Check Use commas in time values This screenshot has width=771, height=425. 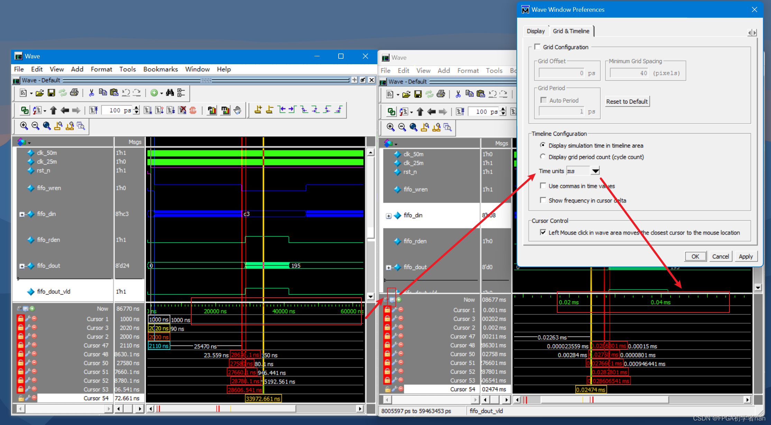[543, 186]
